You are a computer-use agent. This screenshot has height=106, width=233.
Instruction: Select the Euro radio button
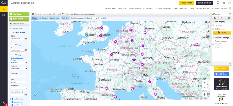21,32
